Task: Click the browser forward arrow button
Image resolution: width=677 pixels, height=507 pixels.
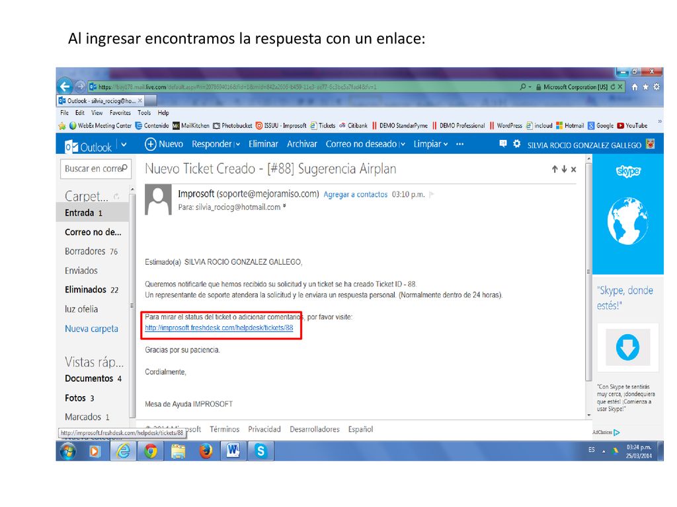Action: pos(80,86)
